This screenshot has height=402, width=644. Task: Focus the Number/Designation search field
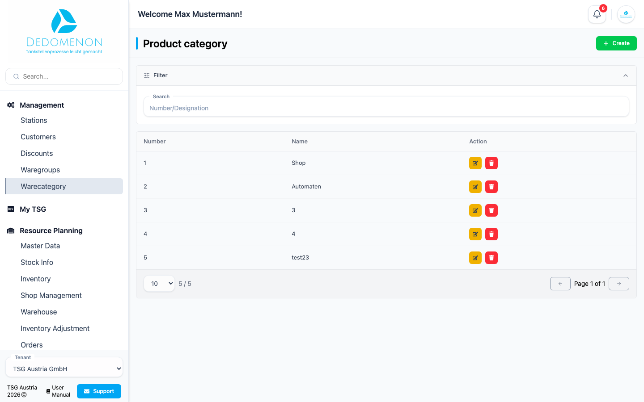[x=386, y=108]
